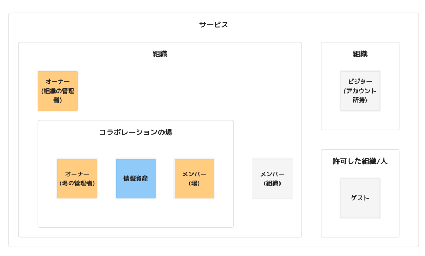Click the 組織 heading of the large container
425x256 pixels.
point(160,54)
